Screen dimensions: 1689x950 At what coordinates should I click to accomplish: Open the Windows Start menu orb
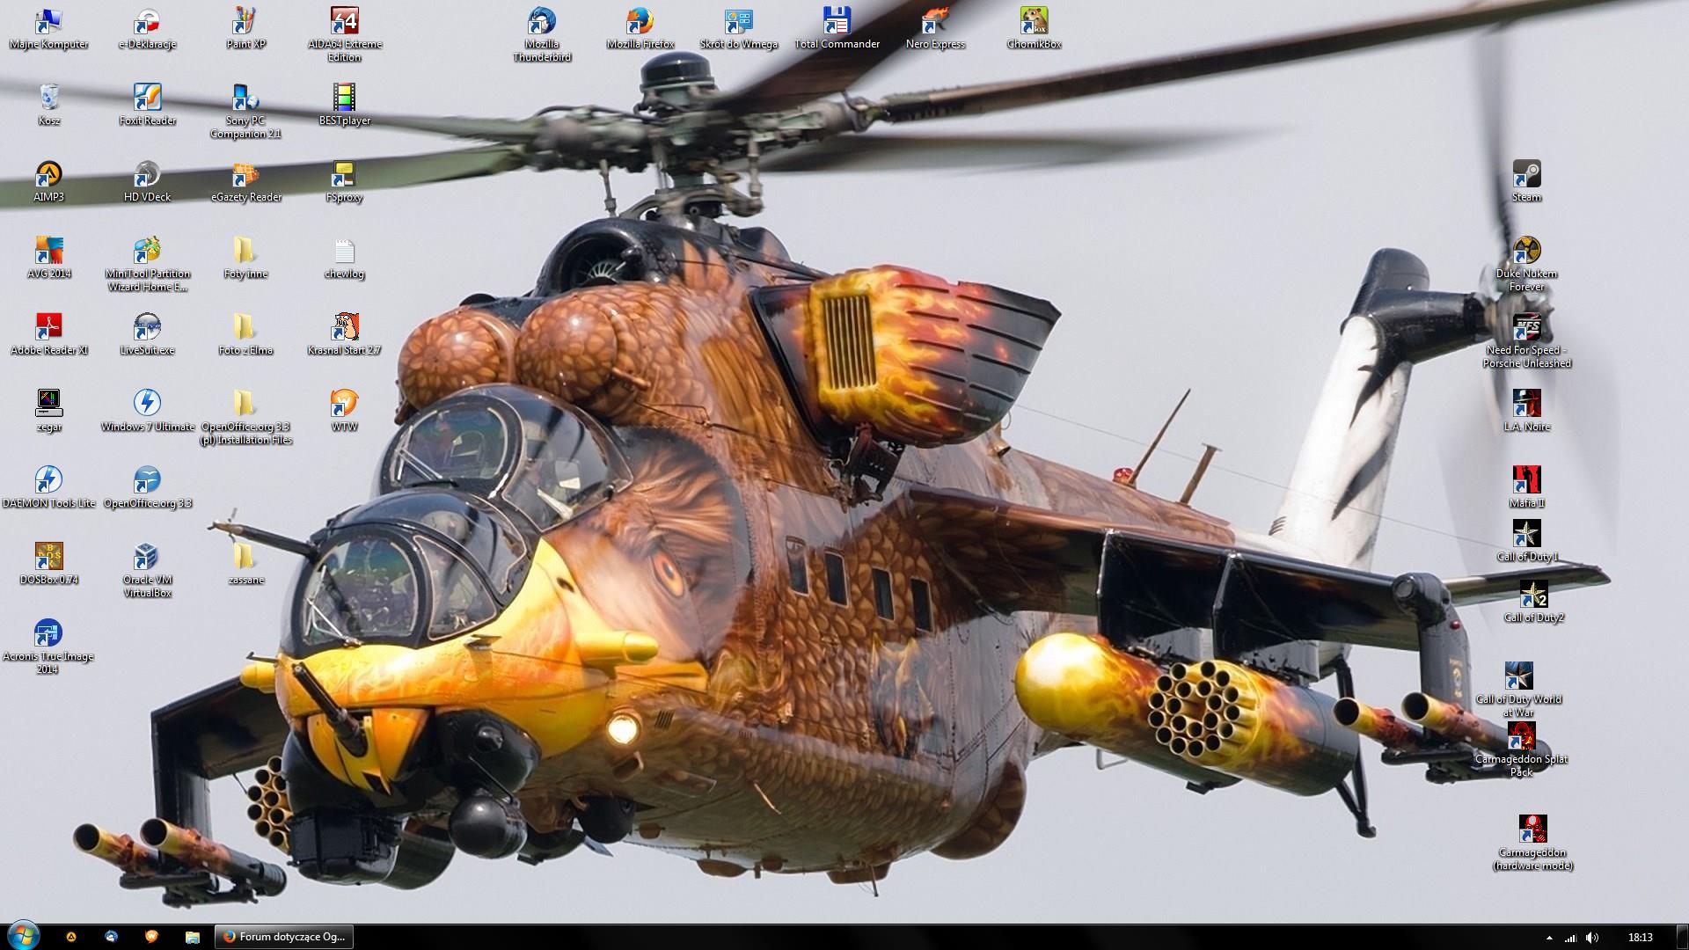click(23, 936)
